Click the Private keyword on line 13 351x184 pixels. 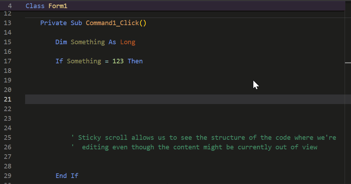[53, 23]
